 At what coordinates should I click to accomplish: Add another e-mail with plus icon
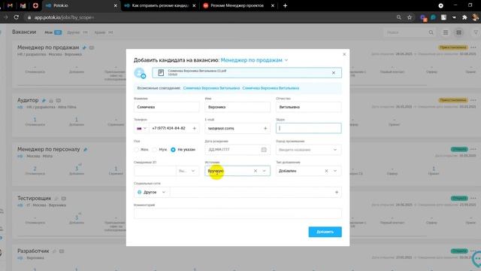pyautogui.click(x=265, y=128)
